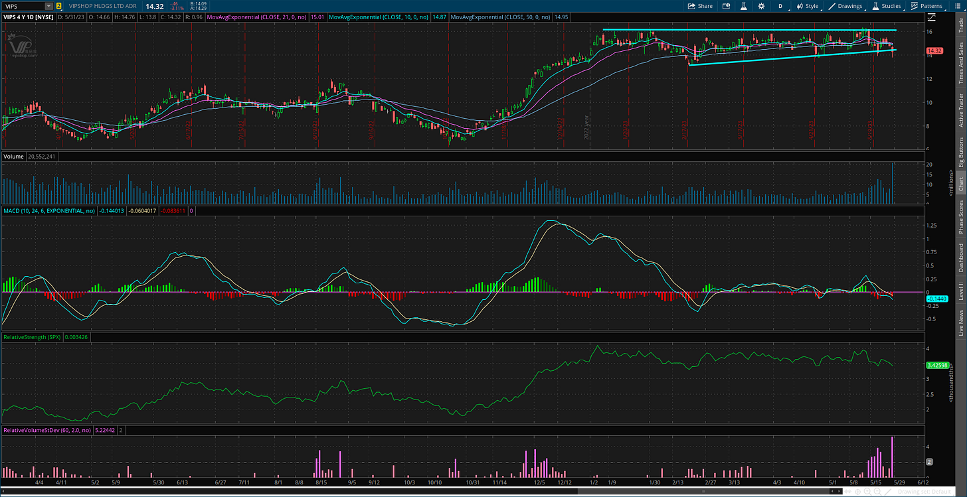Switch to the Phase Scores side tab
The image size is (967, 497).
961,216
